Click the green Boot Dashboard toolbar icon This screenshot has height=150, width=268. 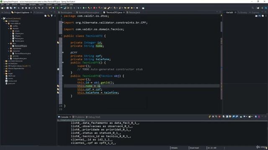pos(57,8)
